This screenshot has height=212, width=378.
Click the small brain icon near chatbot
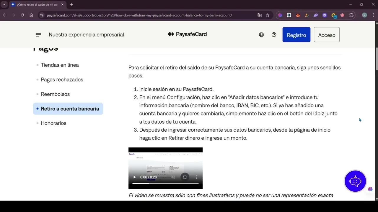tap(370, 189)
